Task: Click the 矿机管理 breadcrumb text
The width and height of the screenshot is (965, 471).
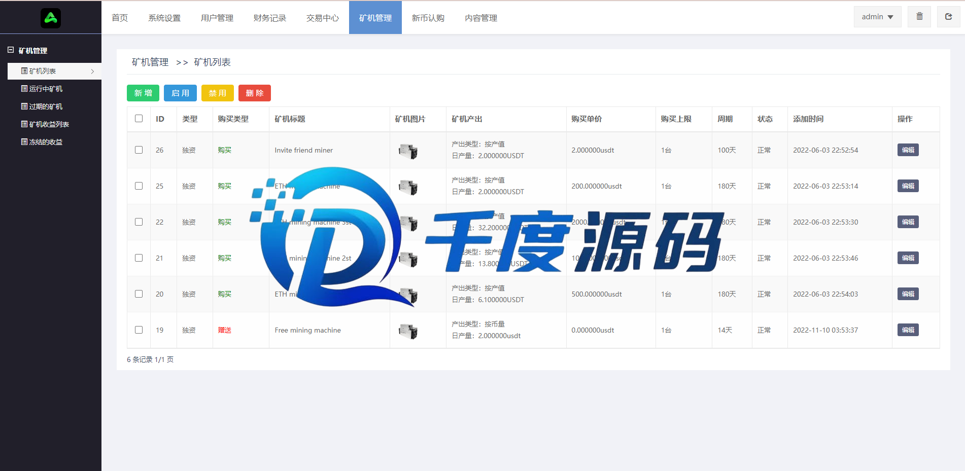Action: [150, 62]
